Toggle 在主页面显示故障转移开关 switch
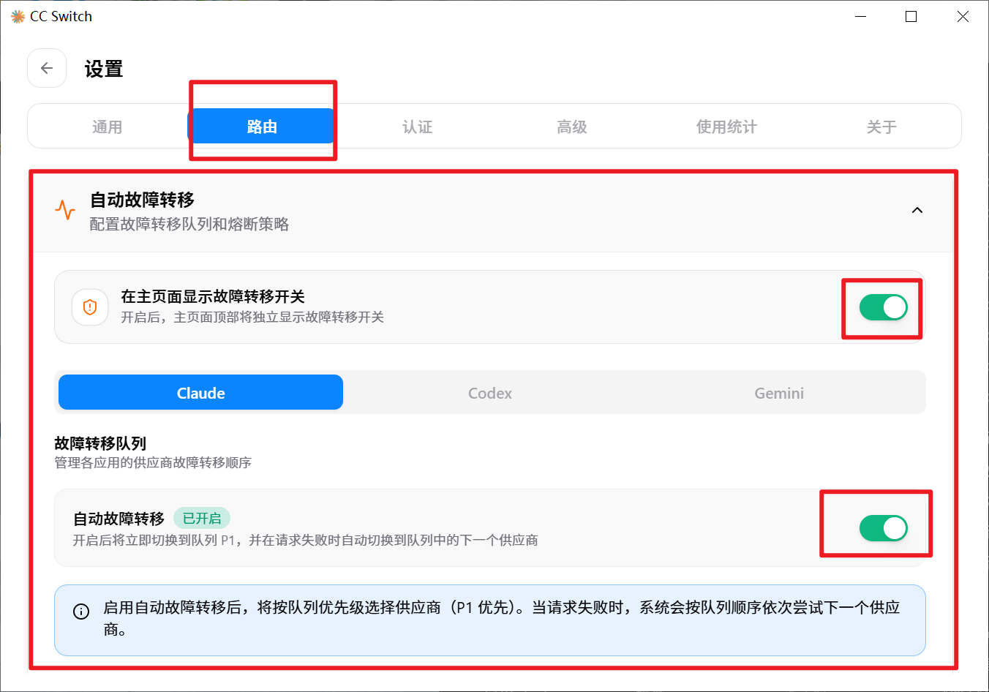Screen dimensions: 989x692 pos(883,307)
